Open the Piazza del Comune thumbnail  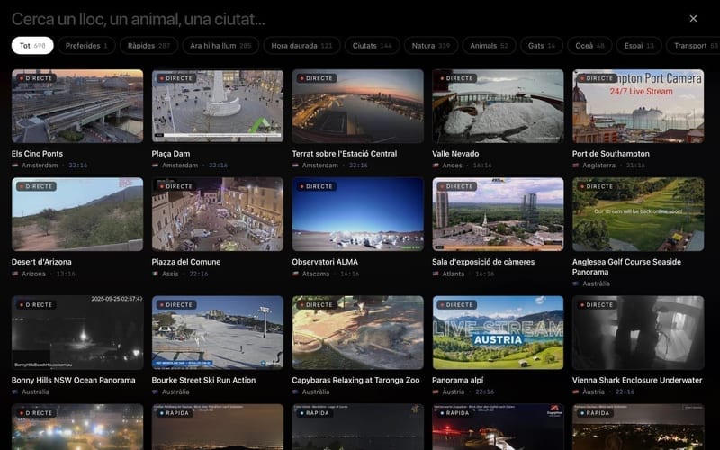(218, 214)
